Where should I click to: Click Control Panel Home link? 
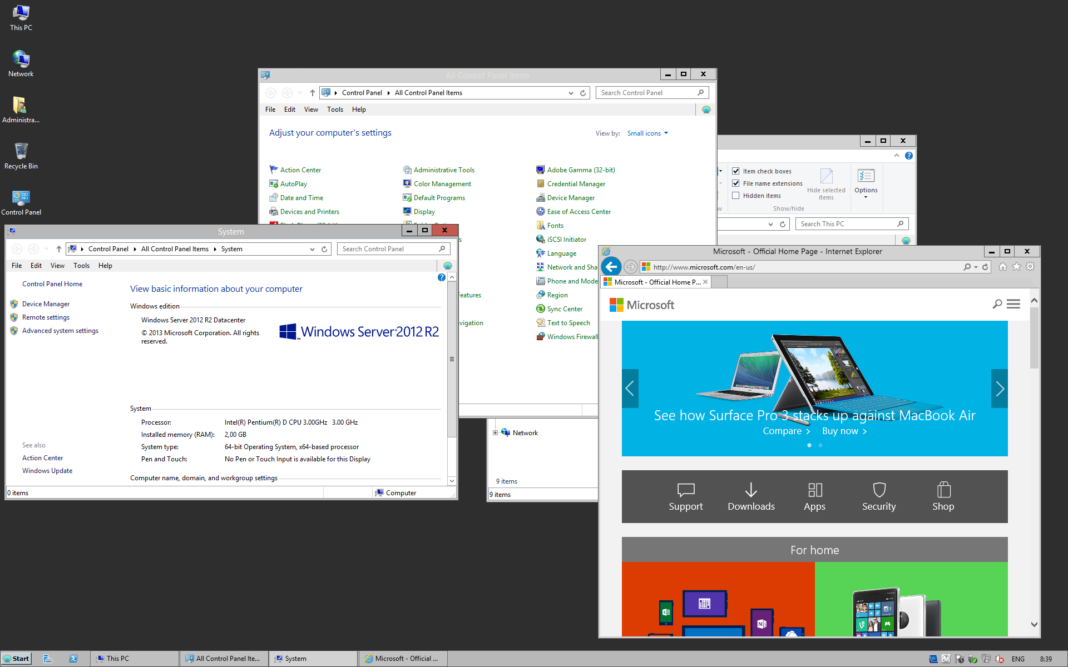point(52,284)
